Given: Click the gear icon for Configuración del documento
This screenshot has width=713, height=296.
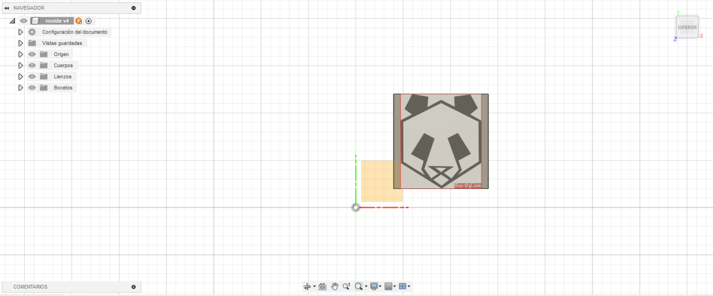Looking at the screenshot, I should pos(32,32).
